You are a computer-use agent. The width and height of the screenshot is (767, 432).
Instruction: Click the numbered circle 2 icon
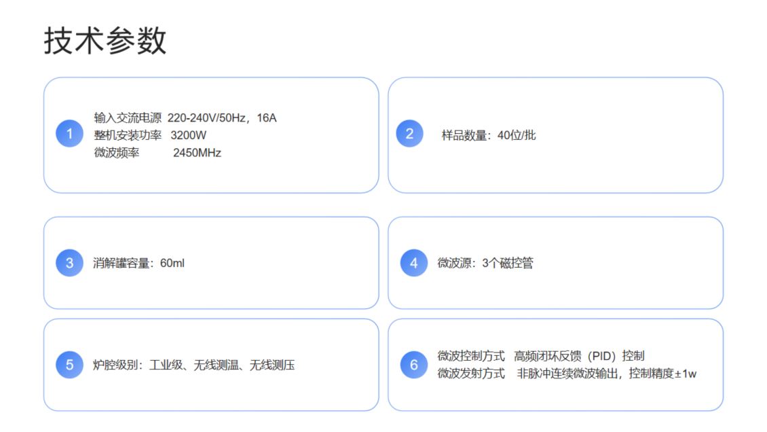(409, 134)
